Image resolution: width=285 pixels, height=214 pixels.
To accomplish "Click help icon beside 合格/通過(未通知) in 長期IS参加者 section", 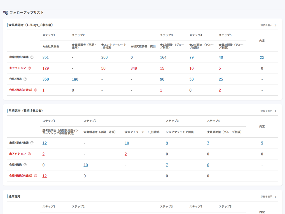I will tap(36, 176).
